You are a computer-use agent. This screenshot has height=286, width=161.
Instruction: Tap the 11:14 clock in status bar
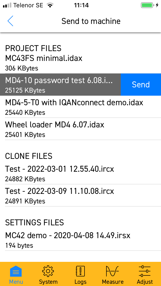pyautogui.click(x=81, y=5)
